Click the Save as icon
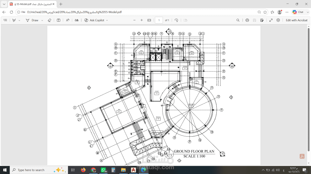This screenshot has height=174, width=311. tap(262, 20)
